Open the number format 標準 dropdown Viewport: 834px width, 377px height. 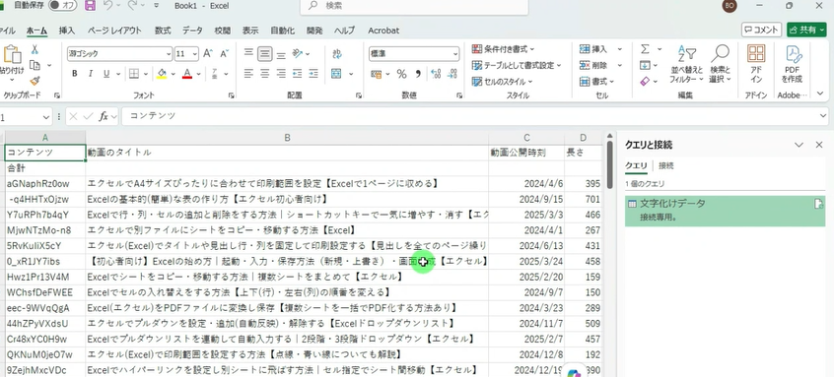click(455, 53)
